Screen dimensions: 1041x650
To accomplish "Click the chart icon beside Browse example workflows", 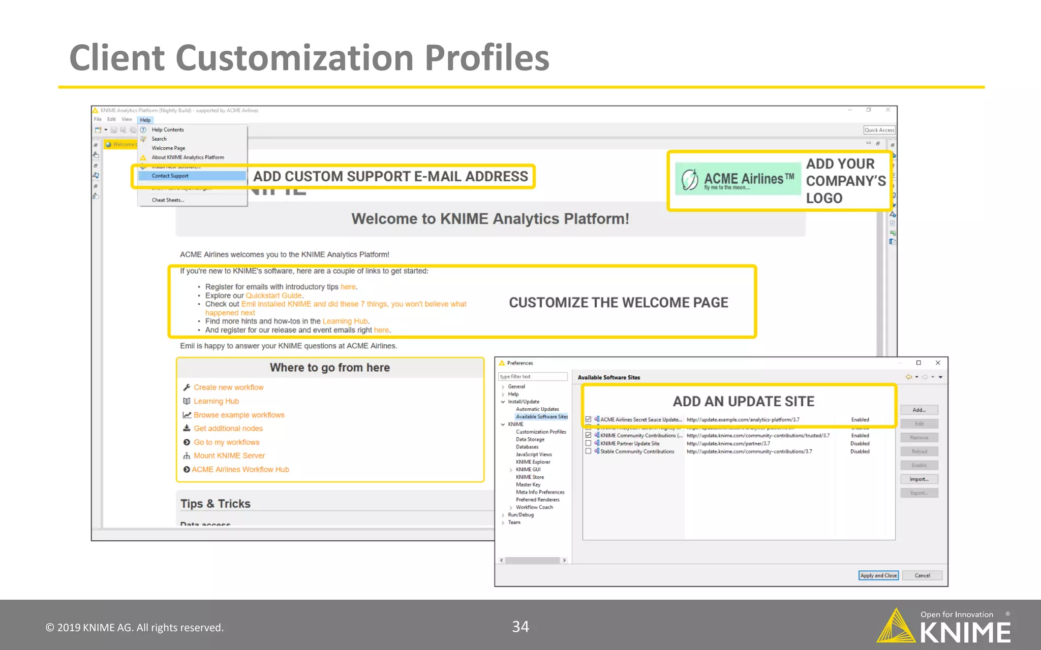I will pos(187,415).
